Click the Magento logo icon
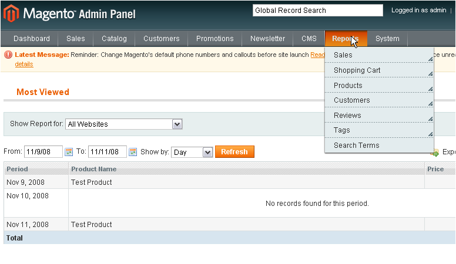The height and width of the screenshot is (264, 456). (11, 12)
